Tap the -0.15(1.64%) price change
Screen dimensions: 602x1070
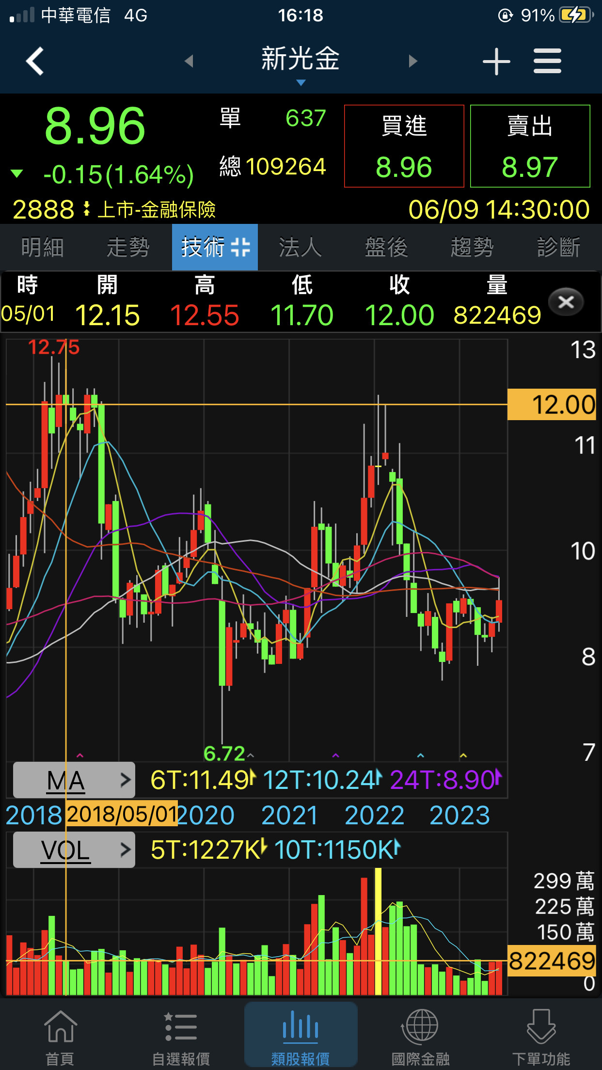118,174
